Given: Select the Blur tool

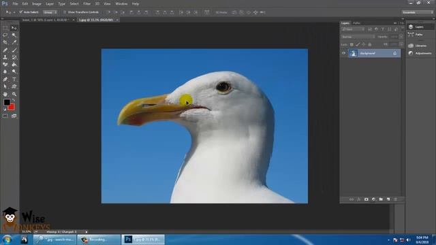Looking at the screenshot, I should pyautogui.click(x=5, y=71).
